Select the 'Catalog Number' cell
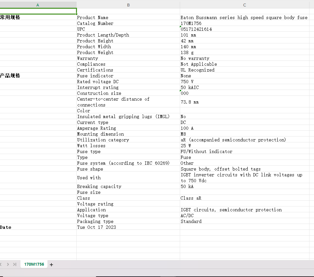This screenshot has width=314, height=277. (x=128, y=23)
